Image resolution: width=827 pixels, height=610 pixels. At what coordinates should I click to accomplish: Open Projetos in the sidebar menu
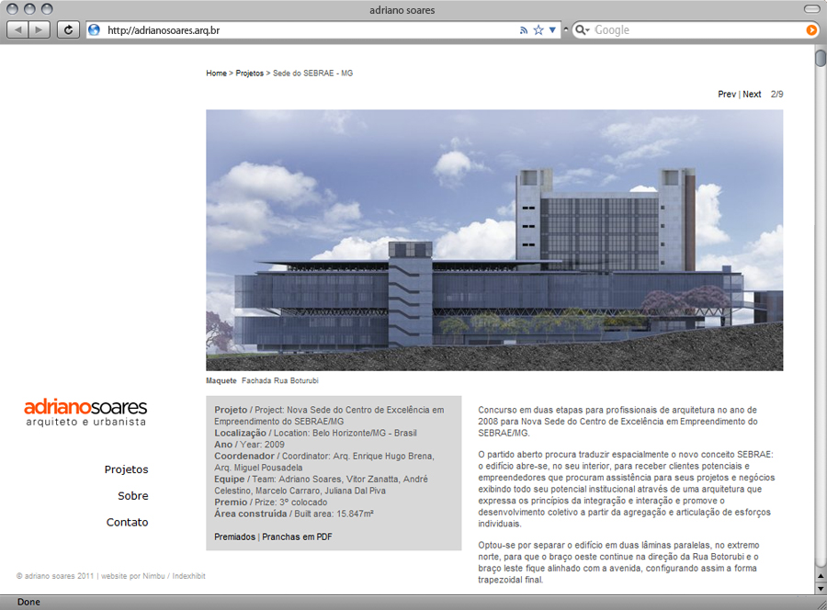(126, 469)
